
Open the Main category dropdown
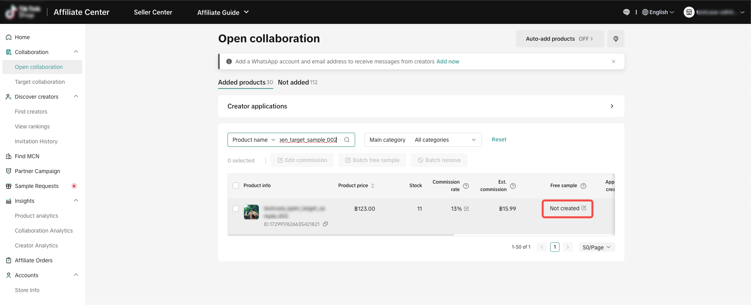tap(423, 140)
